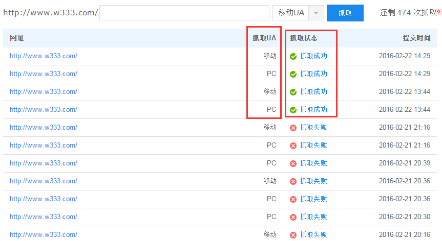
Task: Click the red failure icon for 21:16 移动 row
Action: pyautogui.click(x=293, y=128)
